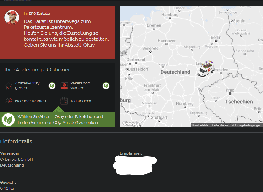The height and width of the screenshot is (192, 263).
Task: Click the Stuttgart label on the map
Action: 159,117
